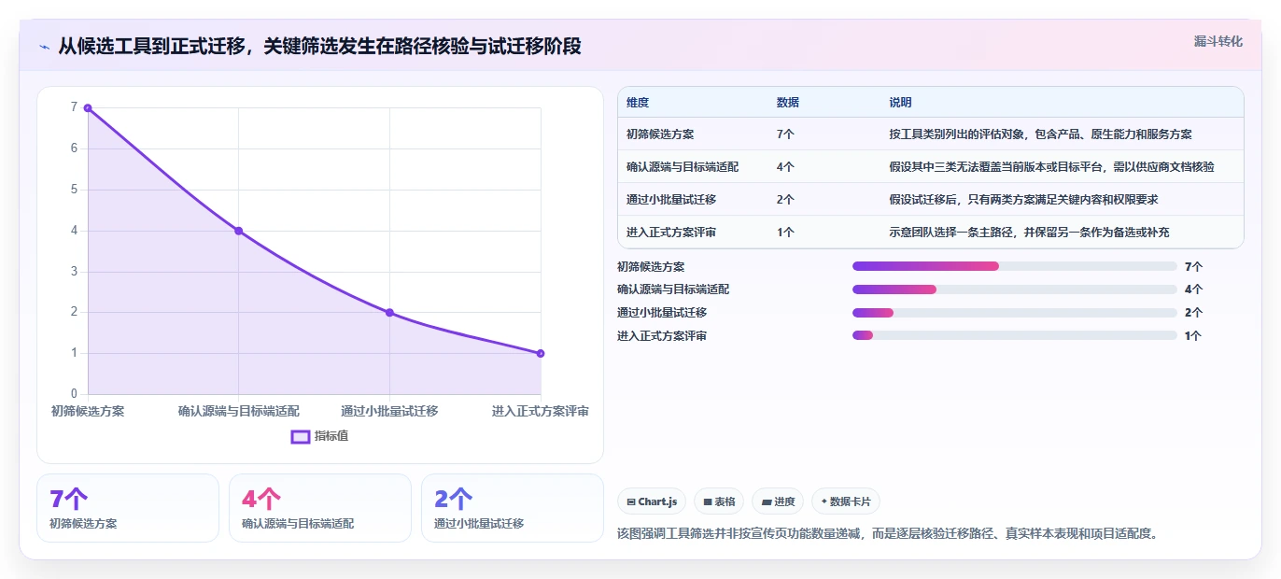Image resolution: width=1281 pixels, height=579 pixels.
Task: Click the 7个 cell in the table
Action: pos(785,134)
